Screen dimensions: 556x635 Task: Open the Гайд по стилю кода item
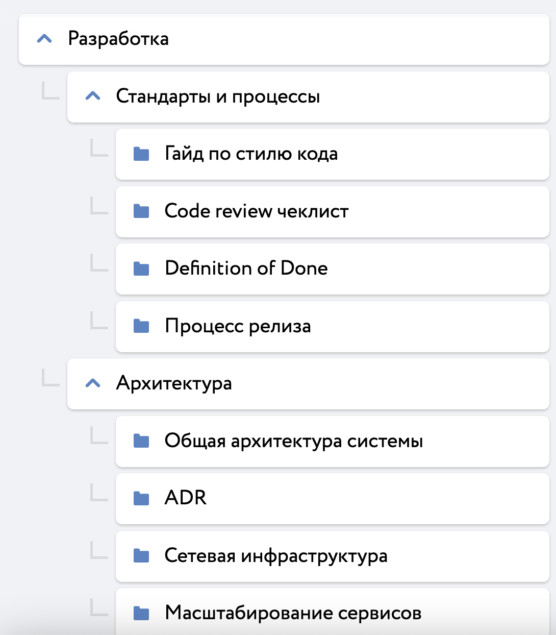click(x=333, y=154)
